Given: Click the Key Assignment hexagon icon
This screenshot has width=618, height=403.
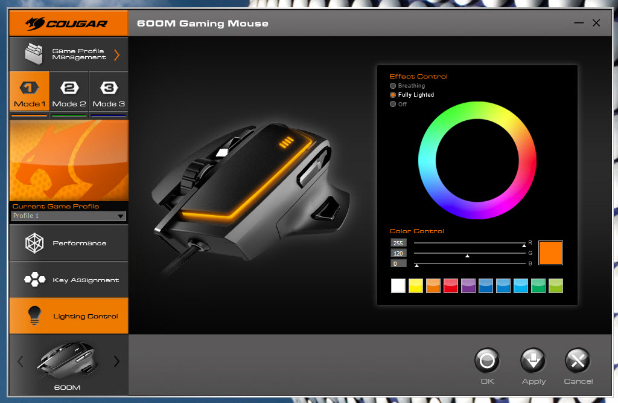Looking at the screenshot, I should tap(34, 280).
